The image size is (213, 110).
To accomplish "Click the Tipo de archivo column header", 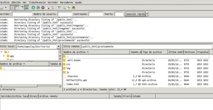I will point(155,52).
